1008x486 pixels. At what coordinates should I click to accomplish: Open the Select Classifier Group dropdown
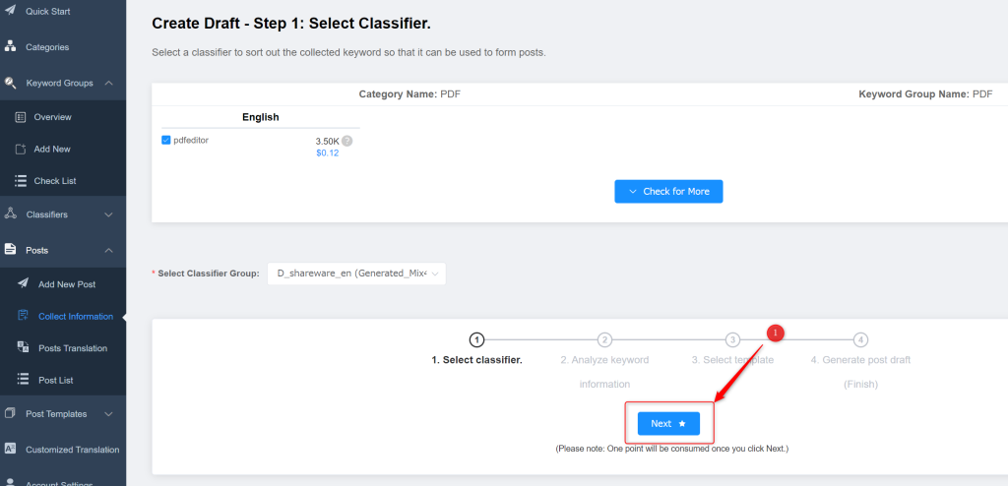[x=356, y=273]
